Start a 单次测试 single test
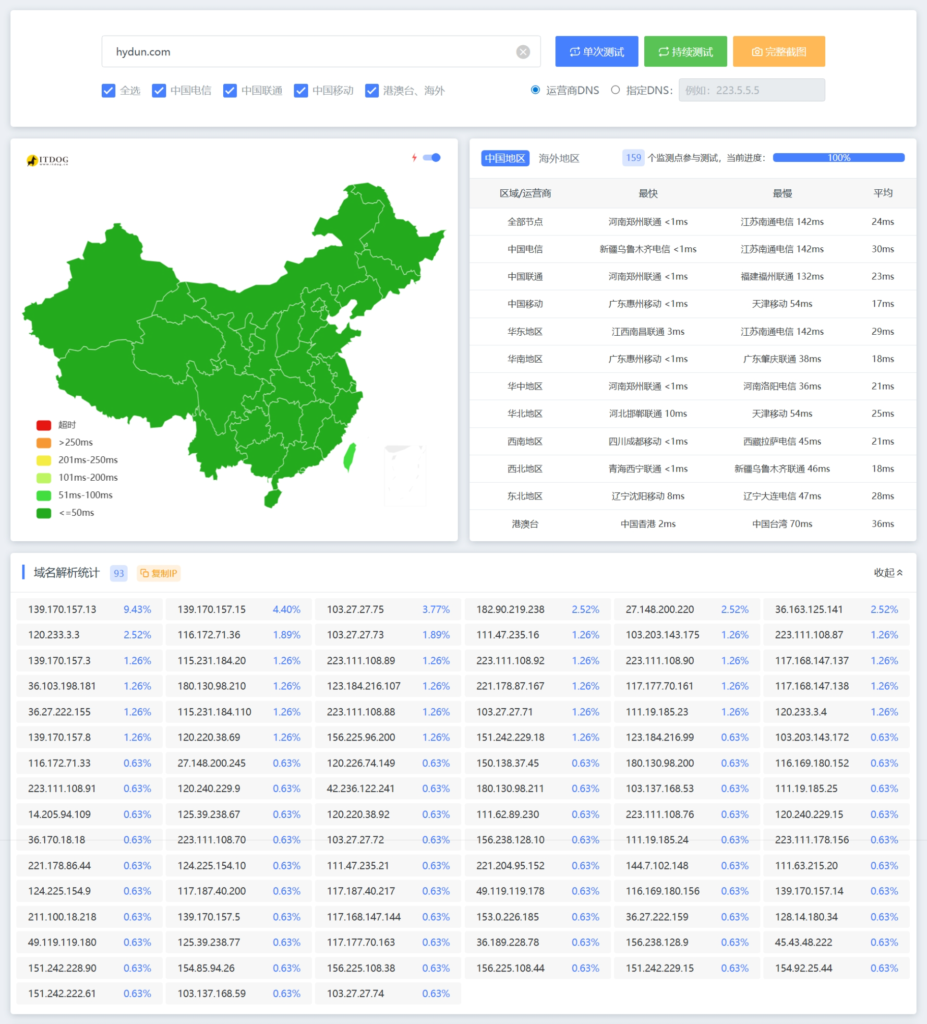 coord(596,51)
